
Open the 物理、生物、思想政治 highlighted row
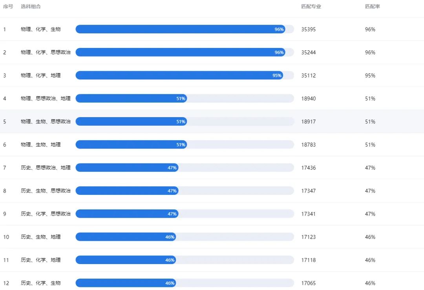212,121
